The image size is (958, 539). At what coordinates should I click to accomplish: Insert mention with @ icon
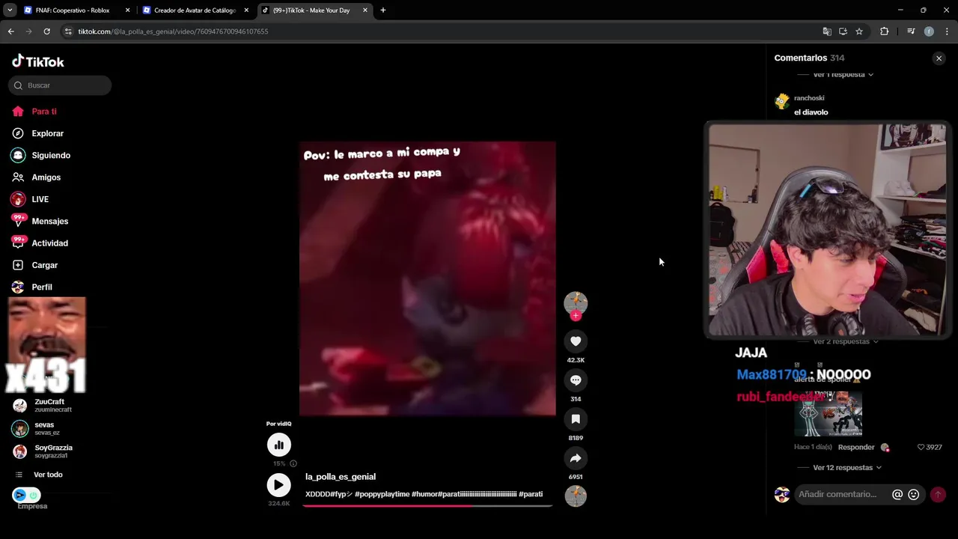[897, 495]
